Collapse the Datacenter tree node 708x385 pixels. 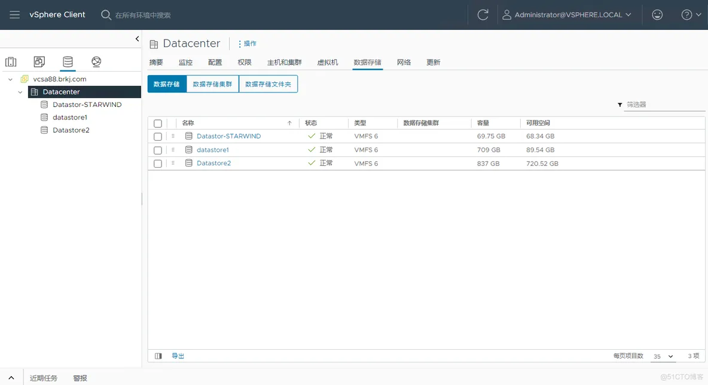[x=20, y=92]
